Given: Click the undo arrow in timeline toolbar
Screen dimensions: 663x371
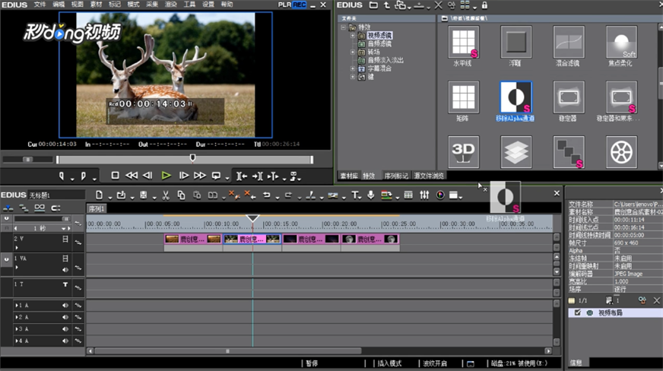Looking at the screenshot, I should [266, 195].
